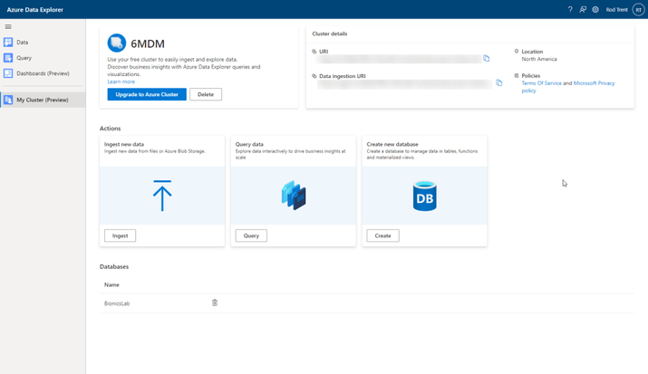Open the RT account avatar
The height and width of the screenshot is (374, 648).
(x=639, y=9)
